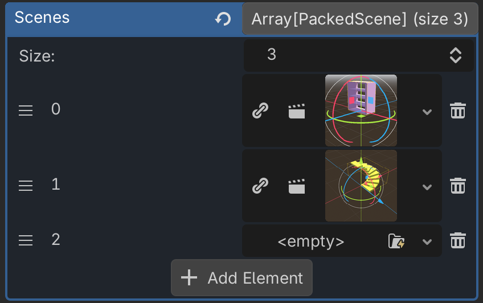This screenshot has width=483, height=303.
Task: Click the clapperboard scene icon on element 0
Action: (x=296, y=110)
